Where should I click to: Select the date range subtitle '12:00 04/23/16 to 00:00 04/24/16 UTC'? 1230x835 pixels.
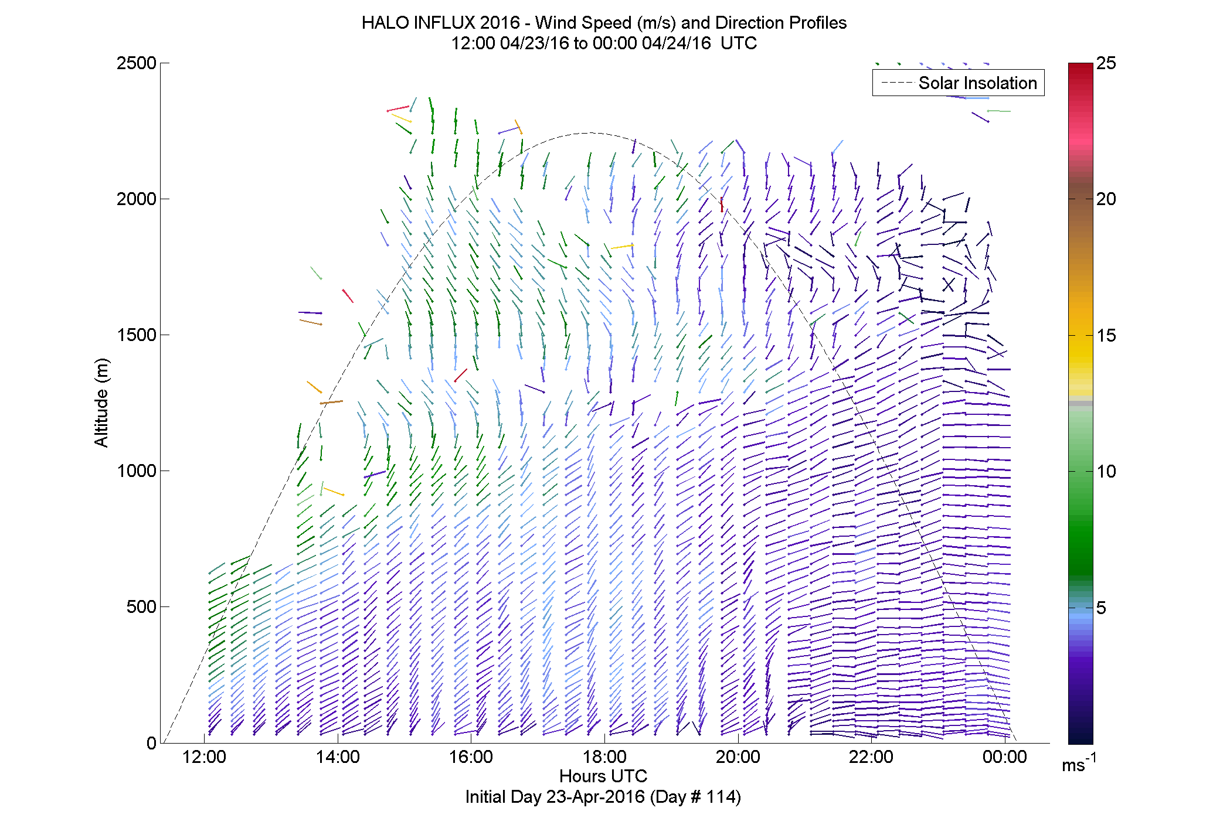click(604, 43)
